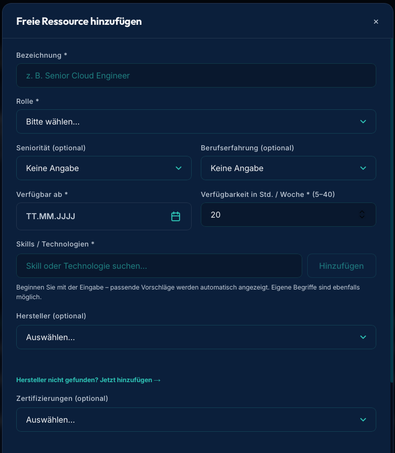Click the Rolle dropdown chevron
This screenshot has height=453, width=395.
coord(363,121)
